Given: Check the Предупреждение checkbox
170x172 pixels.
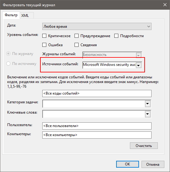Looking at the screenshot, I should pyautogui.click(x=76, y=36).
